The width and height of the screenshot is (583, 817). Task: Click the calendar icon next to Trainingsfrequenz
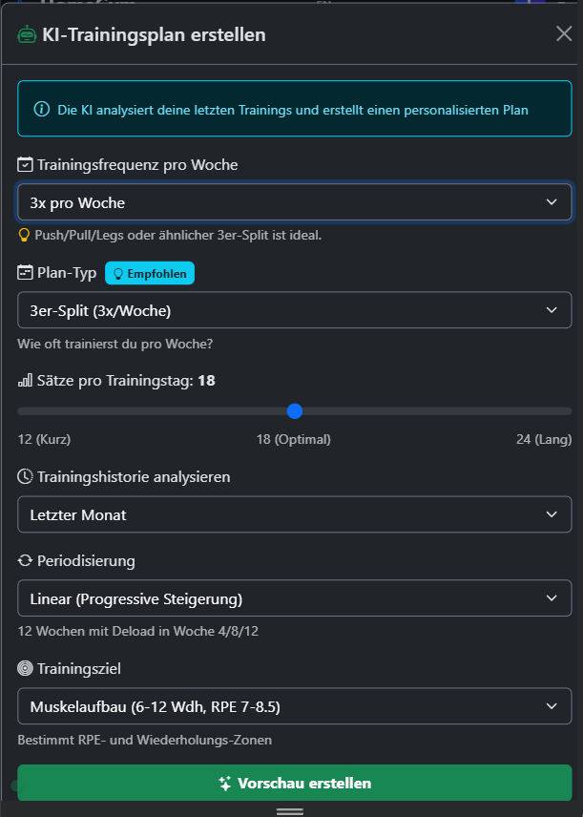26,164
